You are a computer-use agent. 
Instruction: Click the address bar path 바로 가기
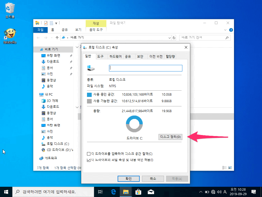77,38
